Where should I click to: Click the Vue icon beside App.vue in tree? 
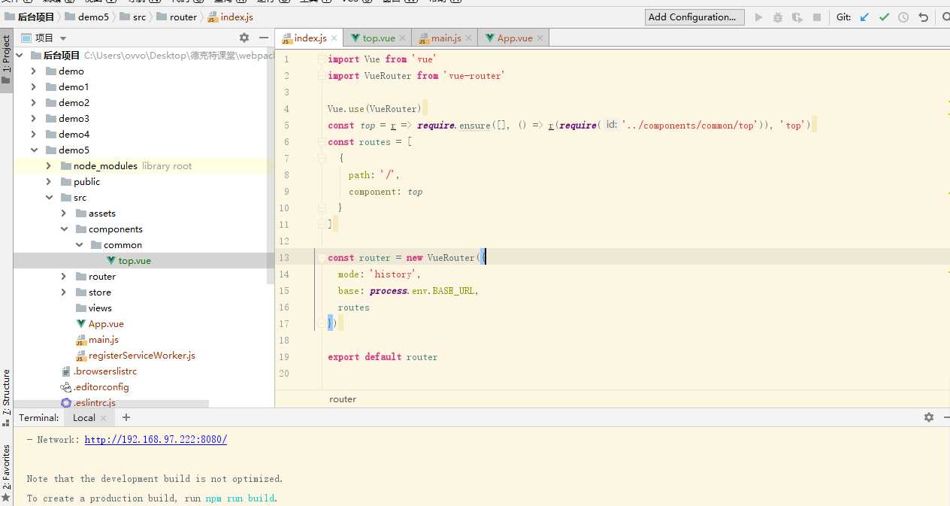[x=81, y=324]
